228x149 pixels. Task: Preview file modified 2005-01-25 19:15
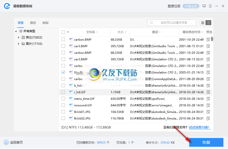coord(208,72)
